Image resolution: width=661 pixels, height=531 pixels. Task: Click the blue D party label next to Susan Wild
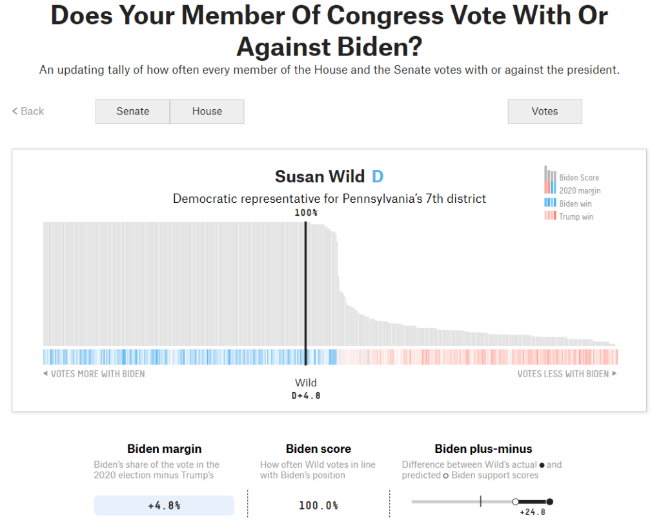pyautogui.click(x=377, y=176)
